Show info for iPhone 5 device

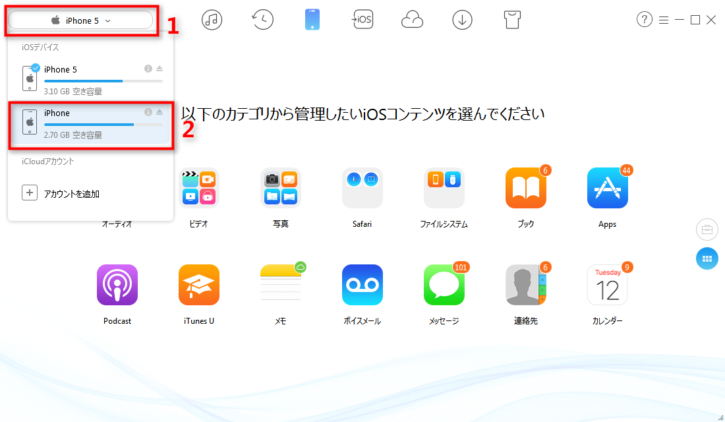[x=148, y=69]
